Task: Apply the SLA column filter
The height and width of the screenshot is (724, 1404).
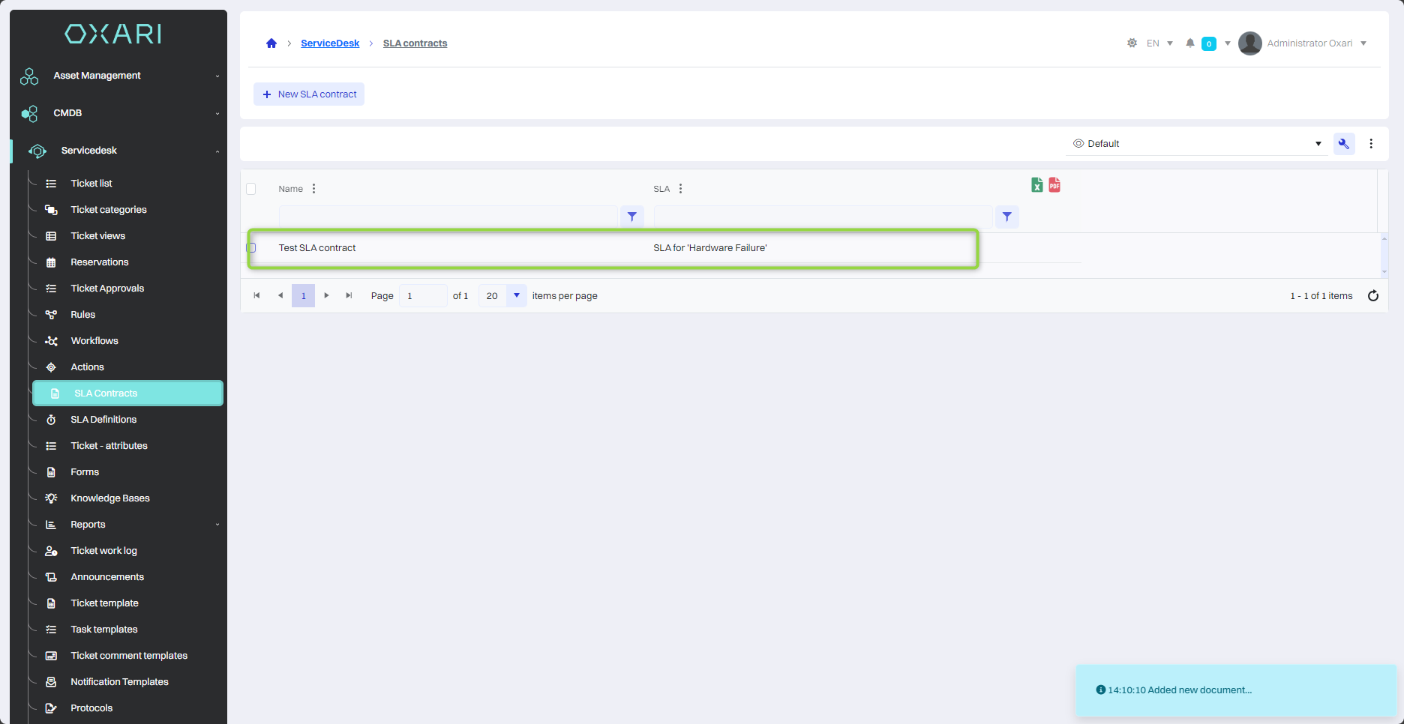Action: pos(1007,217)
